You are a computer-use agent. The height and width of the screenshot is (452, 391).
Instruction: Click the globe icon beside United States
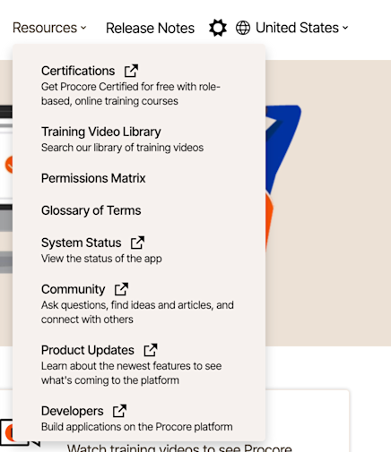tap(243, 28)
